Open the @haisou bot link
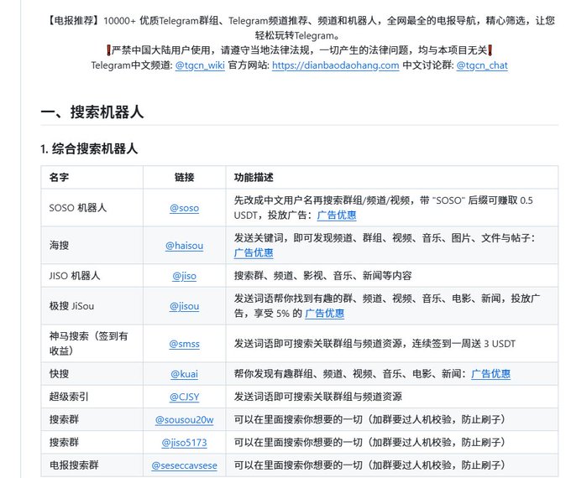 tap(184, 246)
